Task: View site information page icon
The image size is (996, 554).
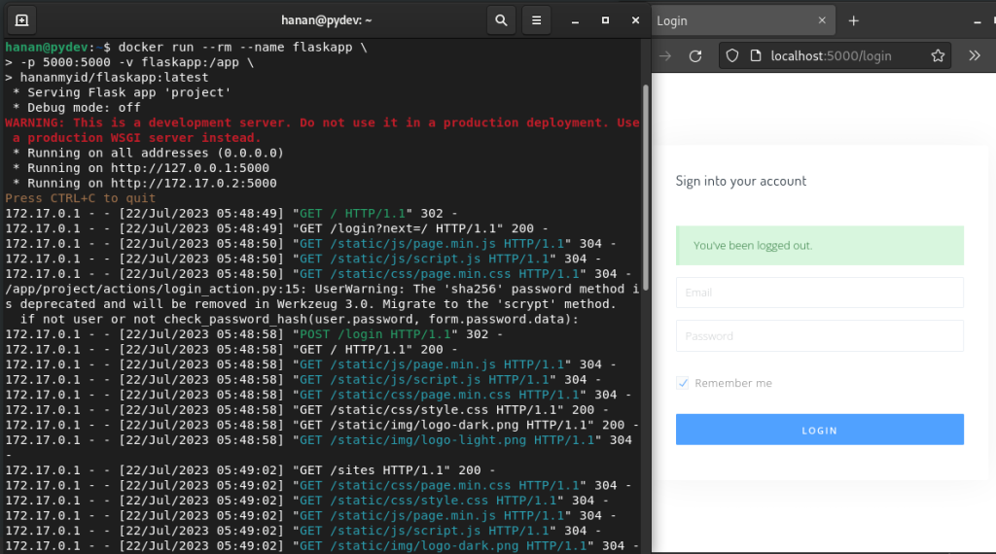Action: (755, 55)
